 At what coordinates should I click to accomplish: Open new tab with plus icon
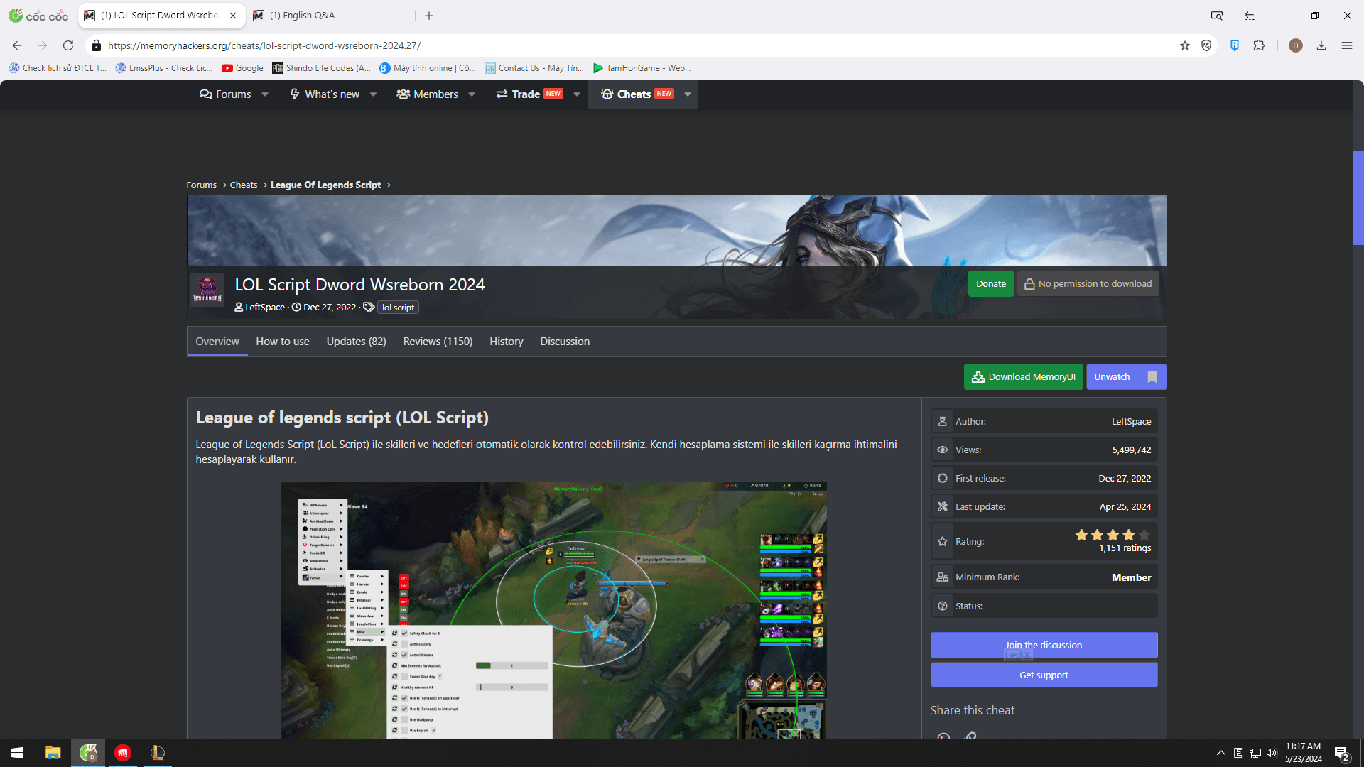click(x=429, y=16)
